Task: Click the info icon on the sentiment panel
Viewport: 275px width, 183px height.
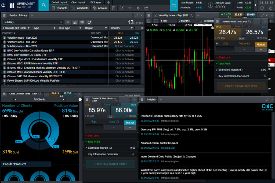Action: tap(80, 99)
